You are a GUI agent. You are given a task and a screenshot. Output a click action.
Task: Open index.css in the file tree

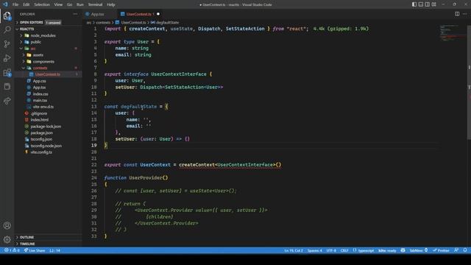48,94
